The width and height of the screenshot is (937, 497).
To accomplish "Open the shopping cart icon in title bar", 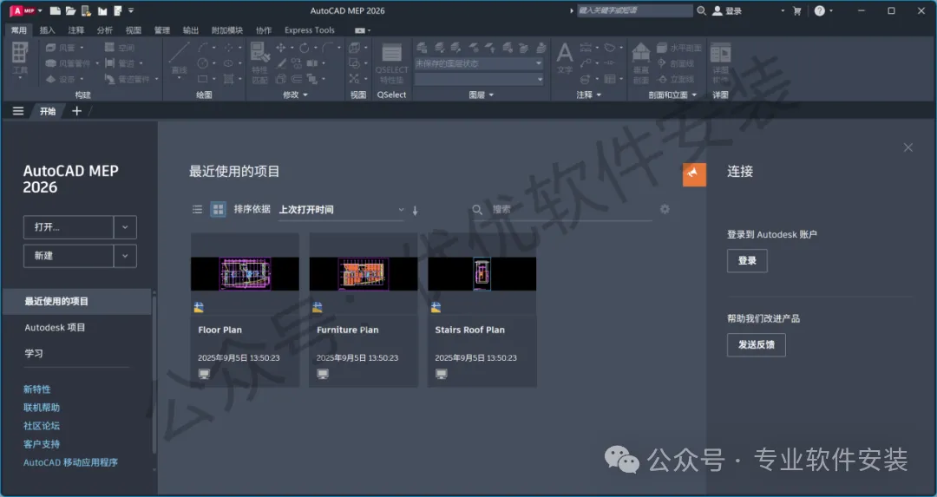I will tap(796, 10).
